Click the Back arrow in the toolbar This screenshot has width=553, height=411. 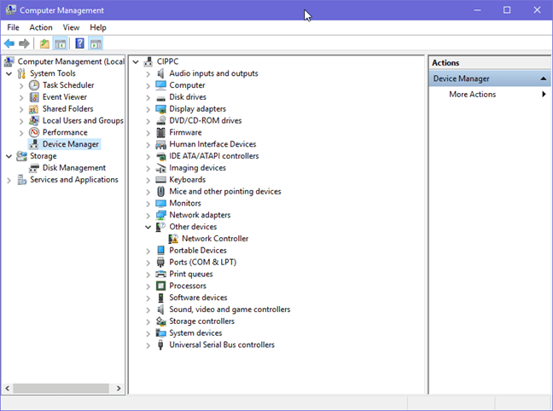point(9,43)
